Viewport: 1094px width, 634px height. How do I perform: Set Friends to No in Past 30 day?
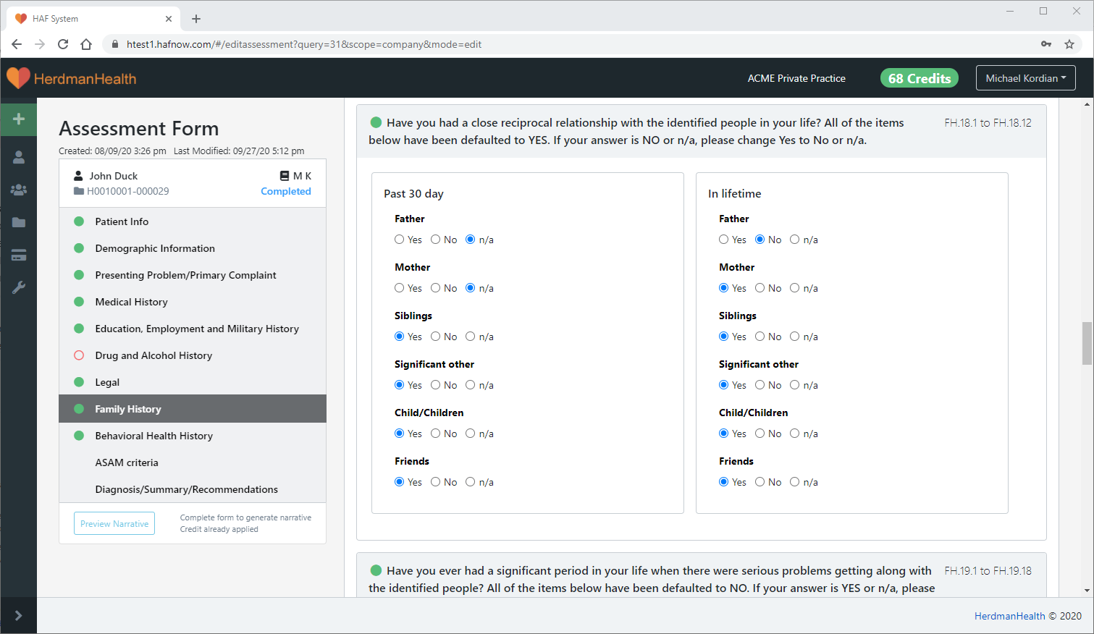pyautogui.click(x=436, y=482)
